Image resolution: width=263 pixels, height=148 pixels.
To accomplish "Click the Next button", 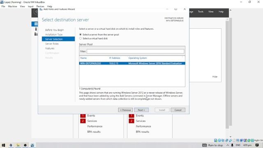I will [x=141, y=110].
